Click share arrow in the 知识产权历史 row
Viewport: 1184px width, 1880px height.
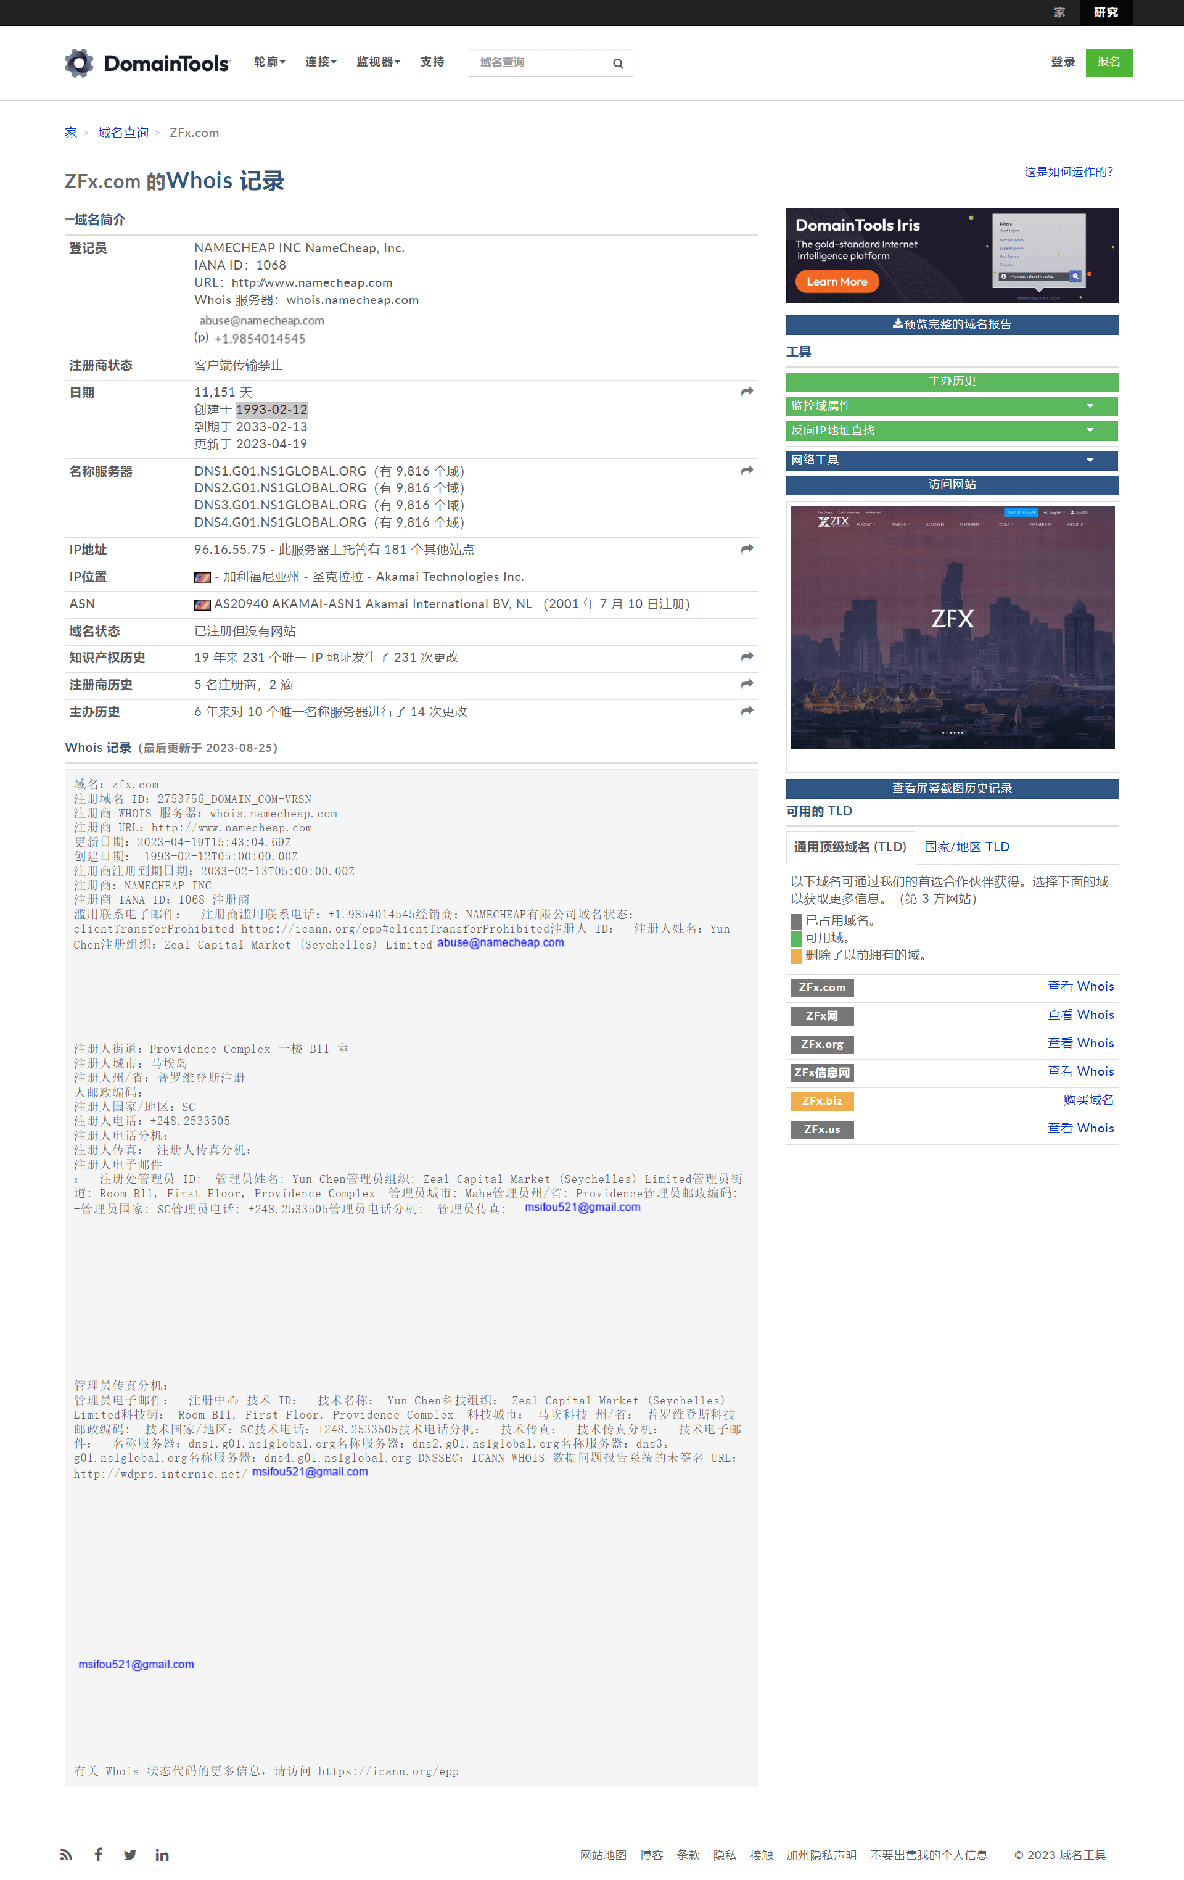coord(747,658)
